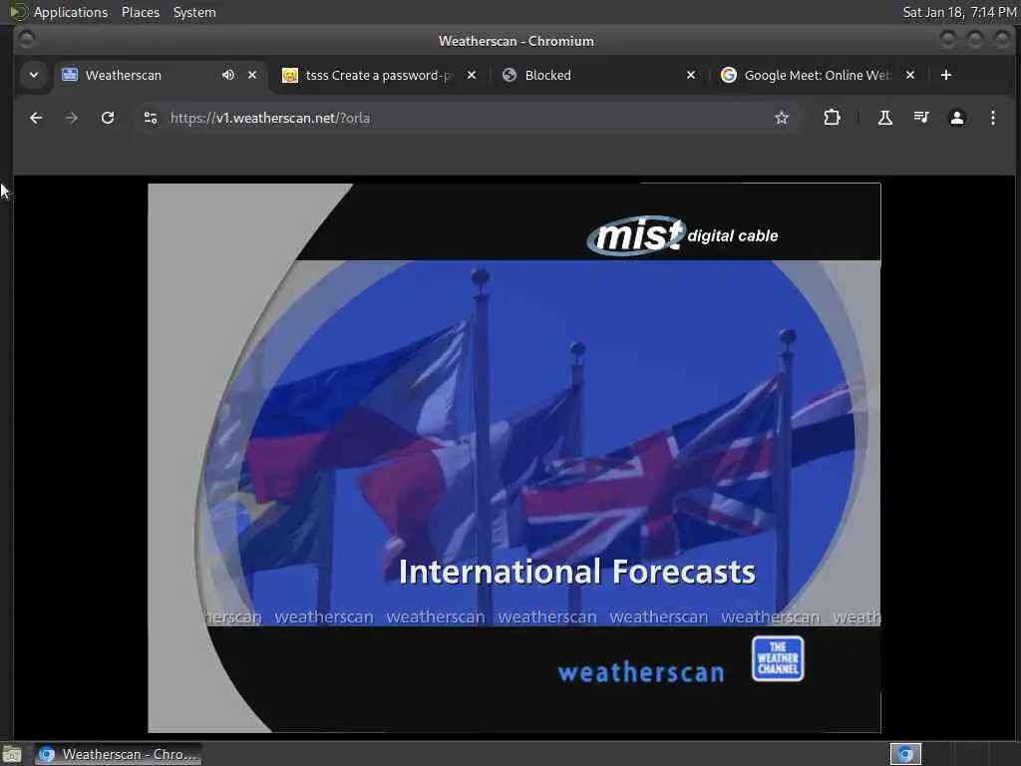Open the Extensions puzzle icon
The height and width of the screenshot is (766, 1021).
click(832, 118)
